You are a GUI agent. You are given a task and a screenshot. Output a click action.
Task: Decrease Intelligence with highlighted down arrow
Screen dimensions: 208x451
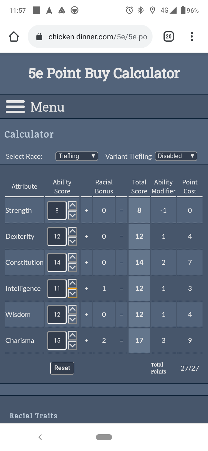point(73,293)
